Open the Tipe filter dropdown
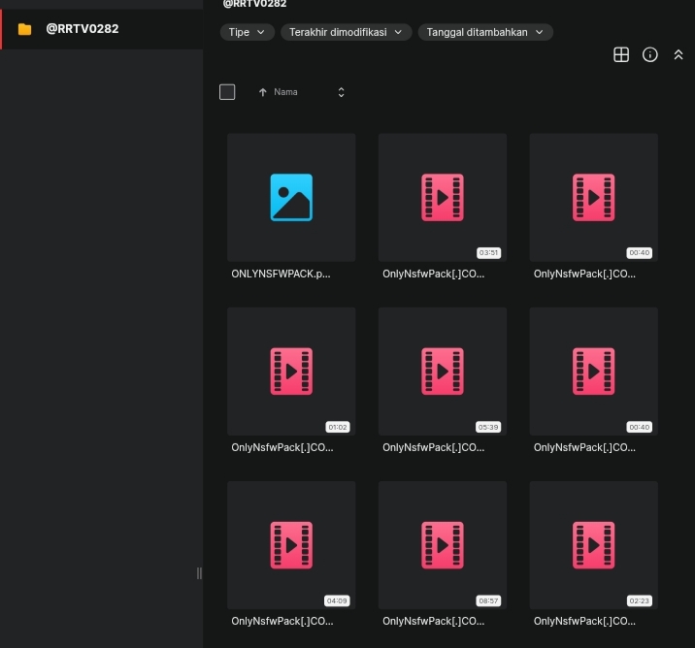695x648 pixels. point(247,32)
